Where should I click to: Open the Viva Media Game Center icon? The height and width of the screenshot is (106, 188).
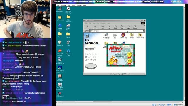[x=60, y=86]
